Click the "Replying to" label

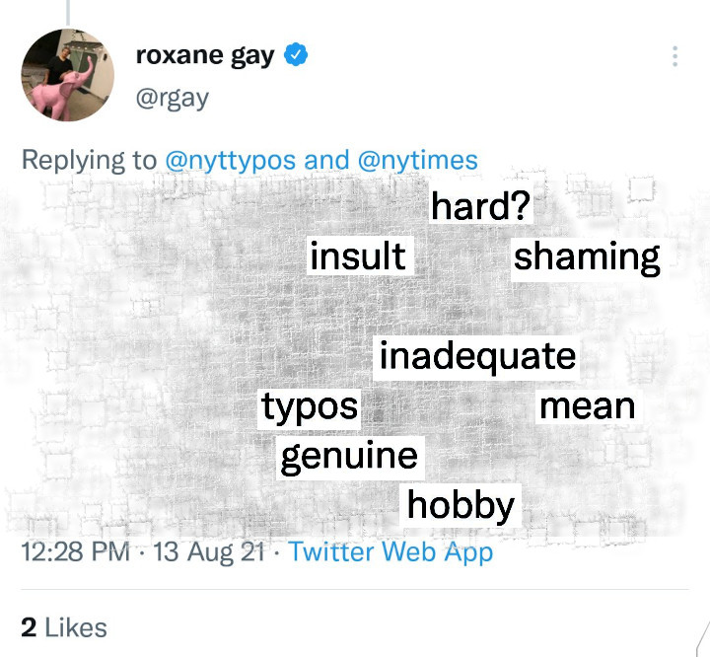[x=89, y=160]
